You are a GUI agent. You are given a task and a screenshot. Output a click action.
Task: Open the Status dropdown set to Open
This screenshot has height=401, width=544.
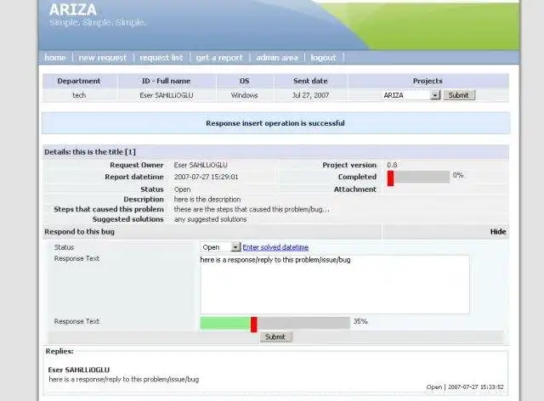click(x=220, y=247)
